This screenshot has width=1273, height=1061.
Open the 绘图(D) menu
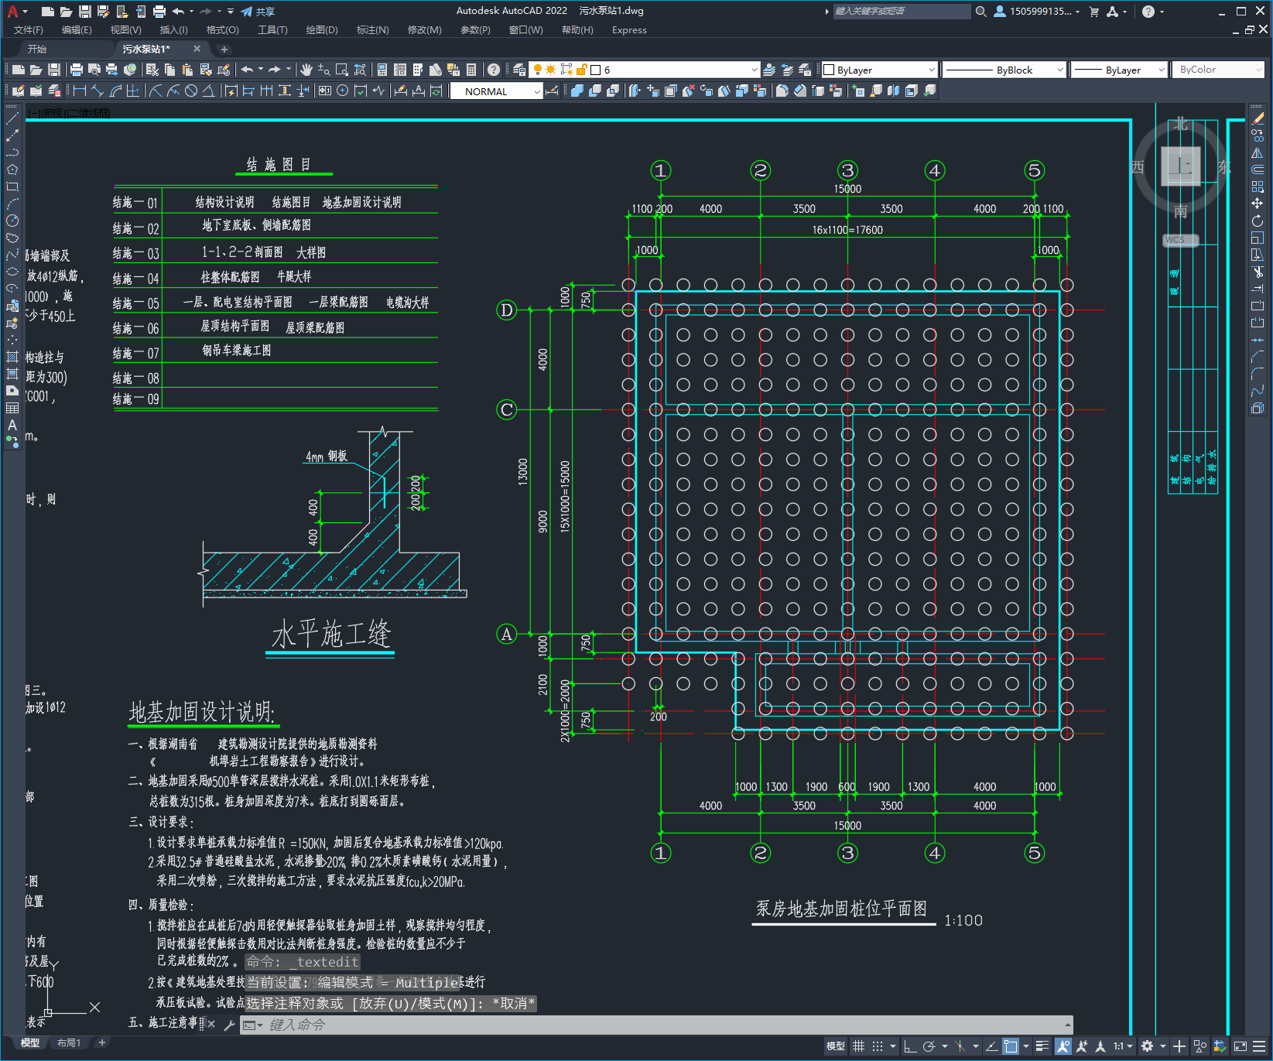(x=322, y=30)
